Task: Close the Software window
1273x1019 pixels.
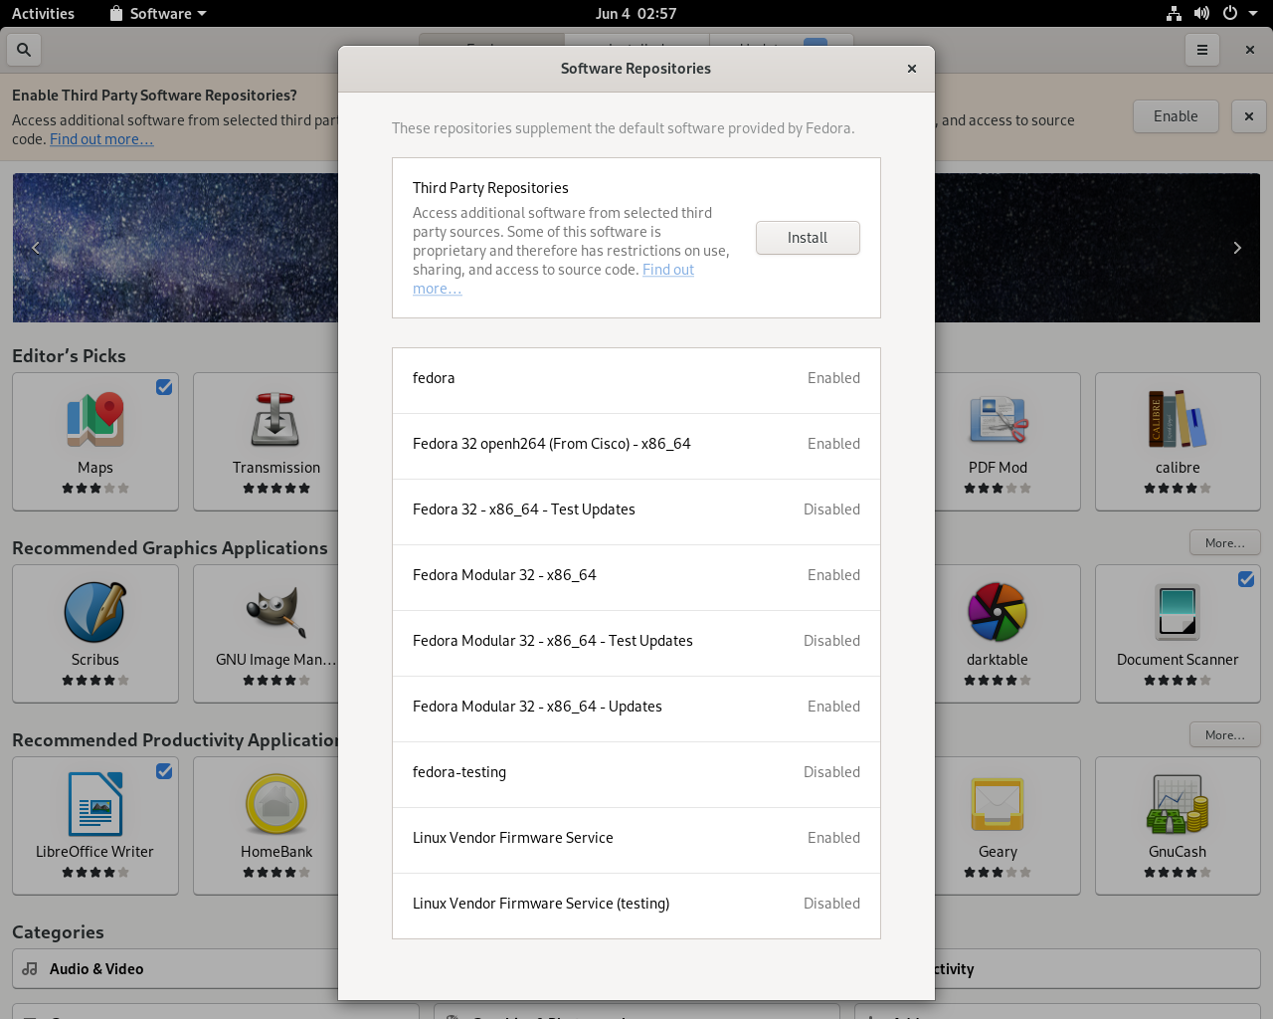Action: click(1249, 49)
